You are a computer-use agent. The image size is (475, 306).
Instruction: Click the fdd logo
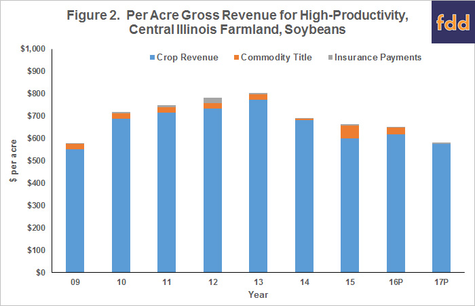453,22
